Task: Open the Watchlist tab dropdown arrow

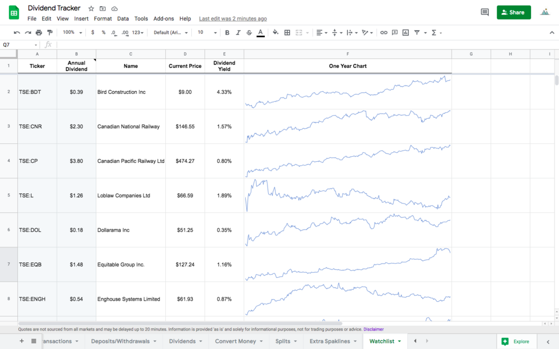Action: pos(399,341)
